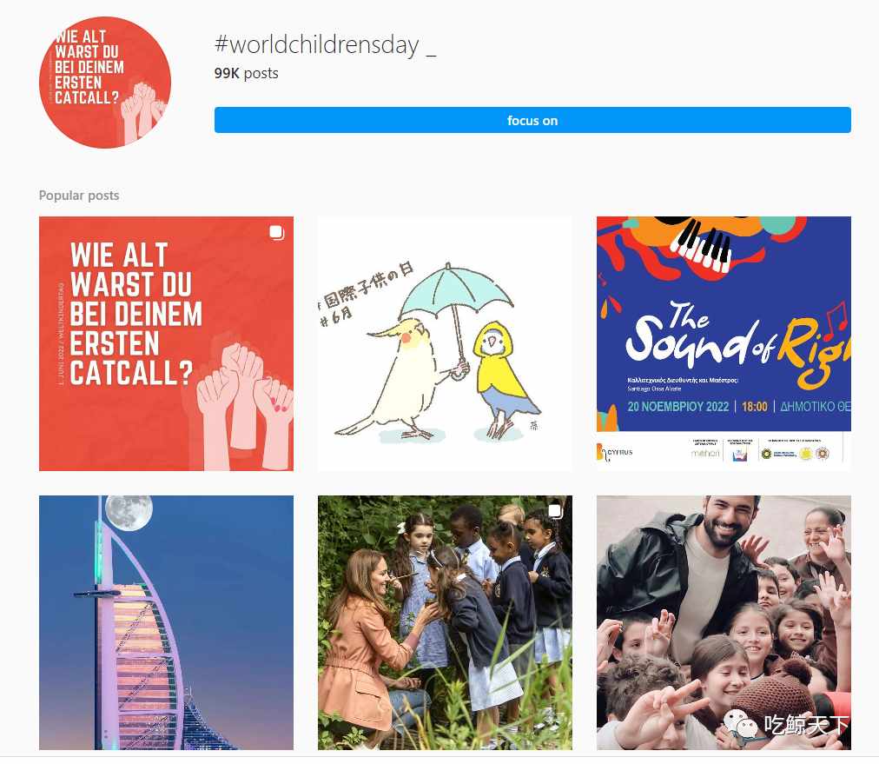This screenshot has height=764, width=879.
Task: Click the carousel icon on the schoolchildren photo
Action: pos(555,511)
